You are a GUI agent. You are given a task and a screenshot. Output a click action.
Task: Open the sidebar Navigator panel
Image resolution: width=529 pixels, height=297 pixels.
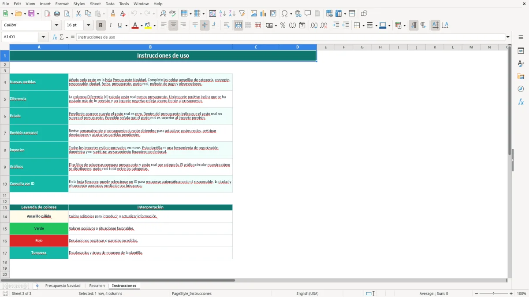tap(521, 89)
